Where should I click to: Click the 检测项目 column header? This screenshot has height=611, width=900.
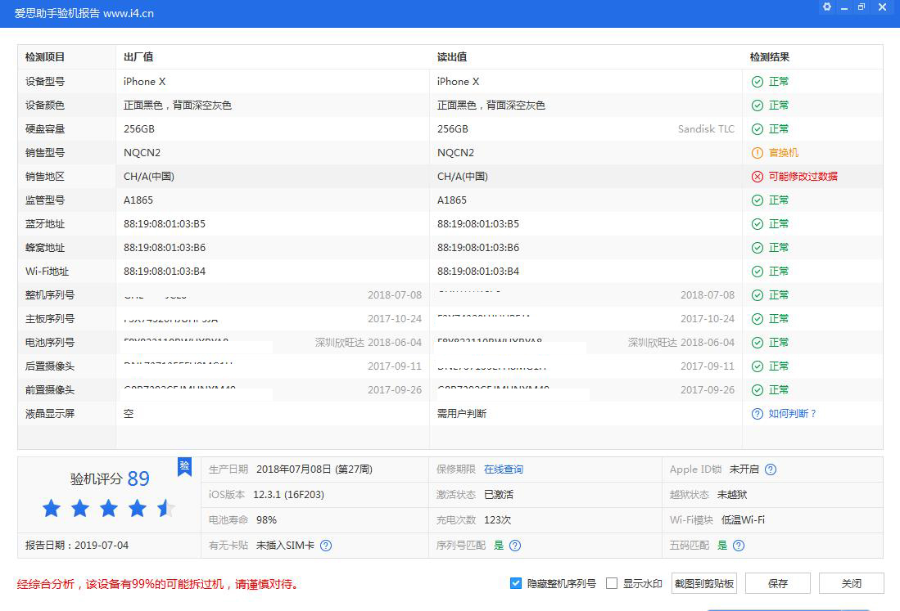coord(45,57)
